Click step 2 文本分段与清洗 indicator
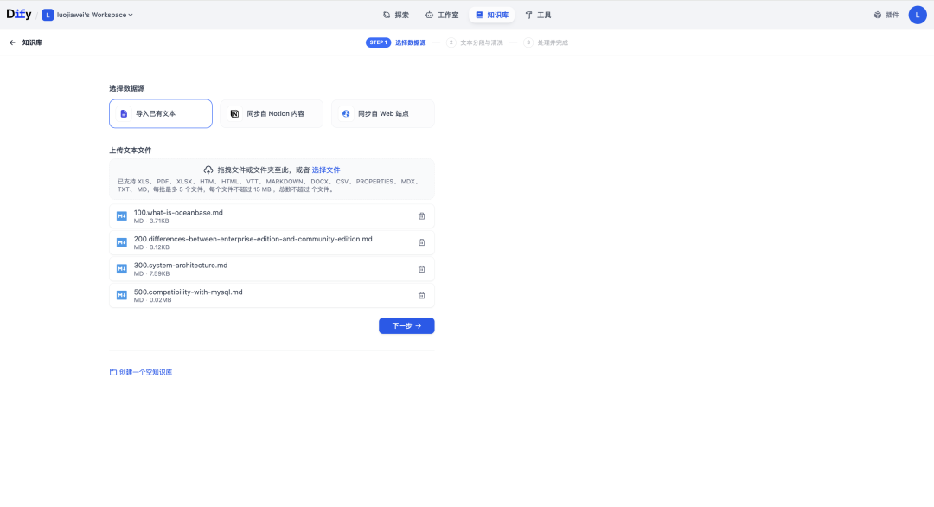 click(476, 42)
